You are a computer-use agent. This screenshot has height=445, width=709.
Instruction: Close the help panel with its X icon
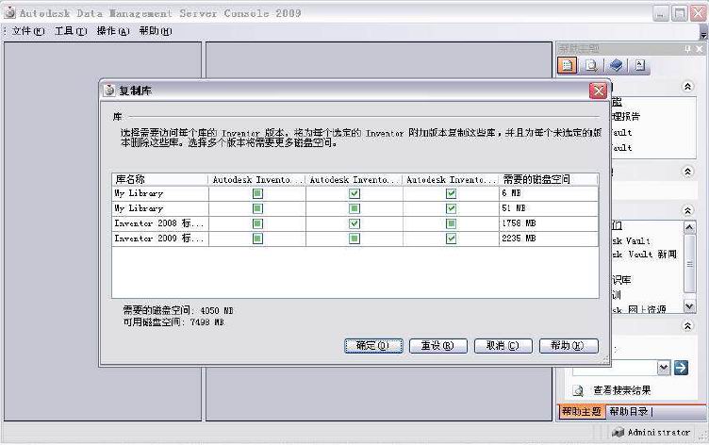(x=700, y=49)
